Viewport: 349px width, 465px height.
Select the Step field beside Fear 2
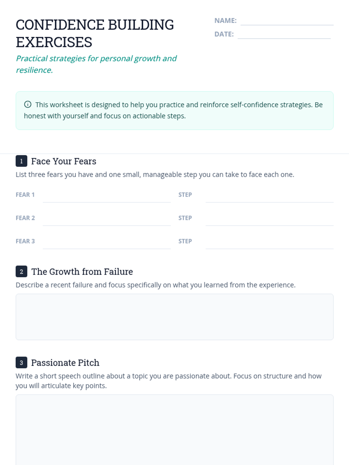pyautogui.click(x=269, y=220)
